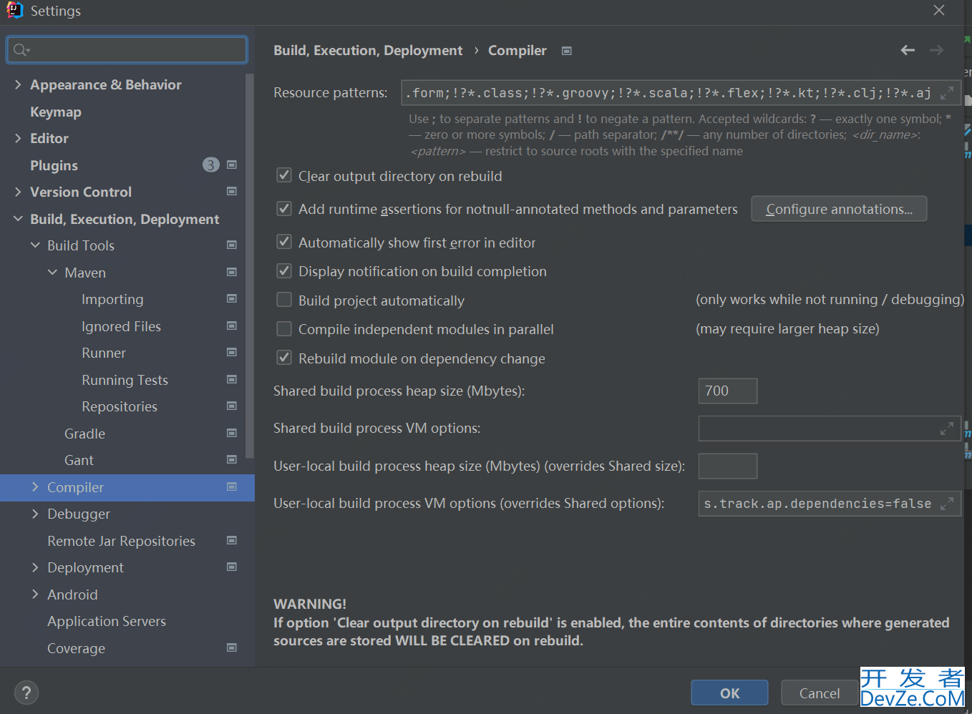Open help with the question mark button
The image size is (972, 714).
26,693
